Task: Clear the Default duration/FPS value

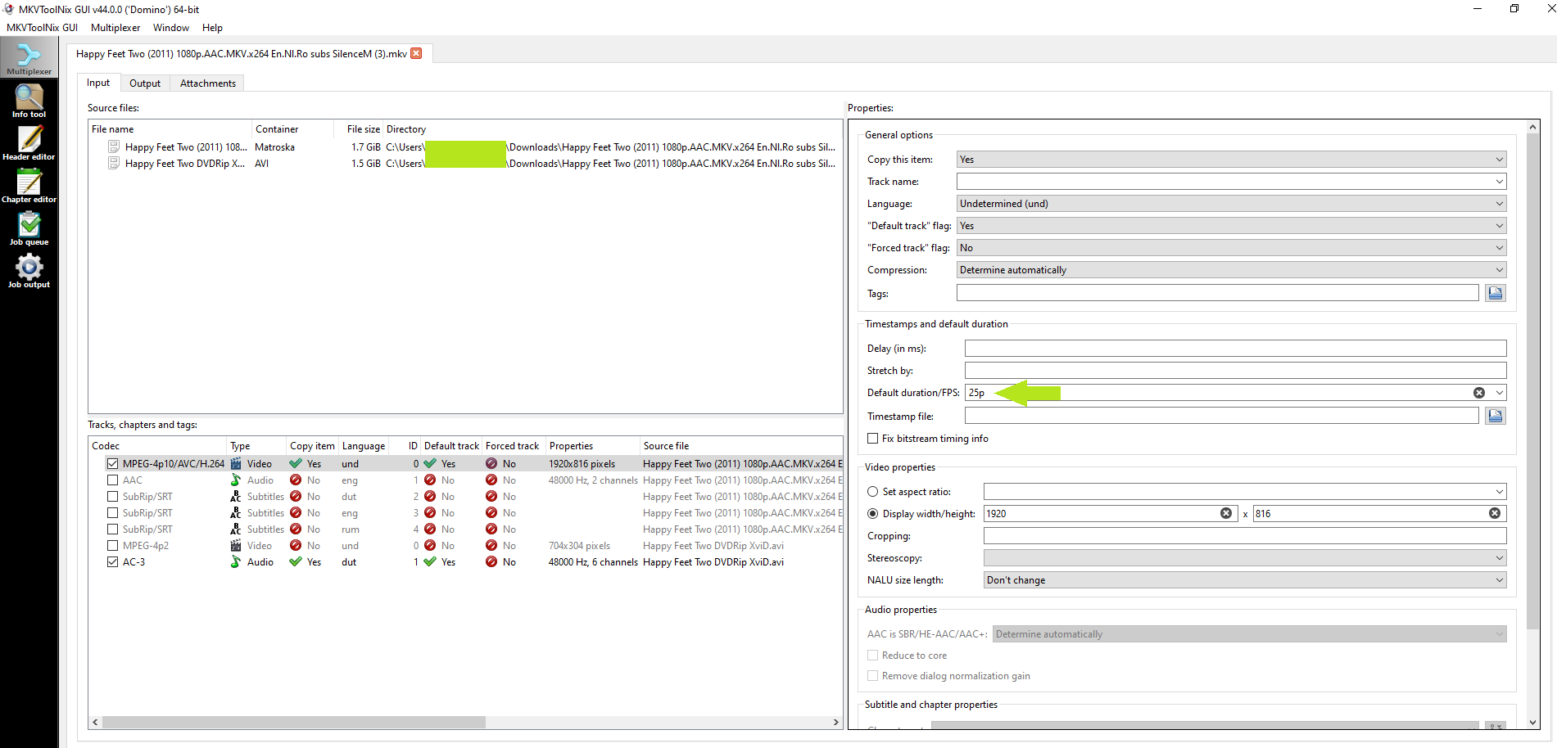Action: click(x=1478, y=393)
